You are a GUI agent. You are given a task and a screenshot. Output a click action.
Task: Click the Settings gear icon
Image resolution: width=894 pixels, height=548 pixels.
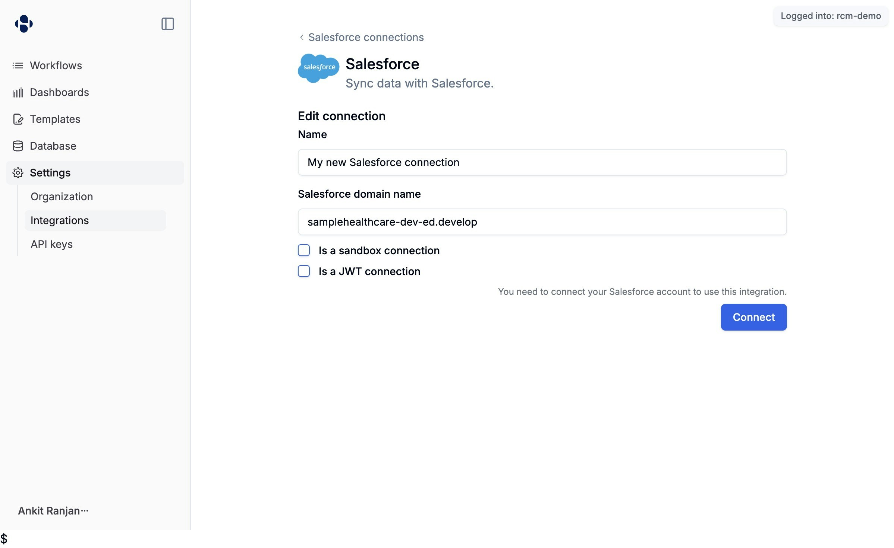17,173
